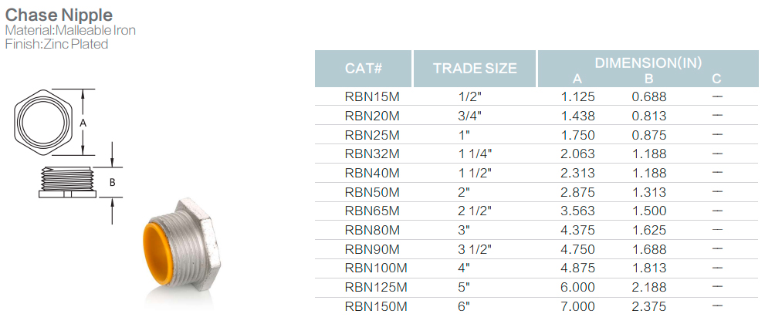Click catalog number RBN15M
The width and height of the screenshot is (765, 324).
click(372, 97)
